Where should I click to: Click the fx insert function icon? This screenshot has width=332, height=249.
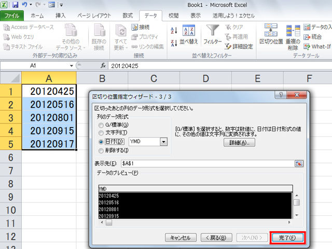(103, 66)
